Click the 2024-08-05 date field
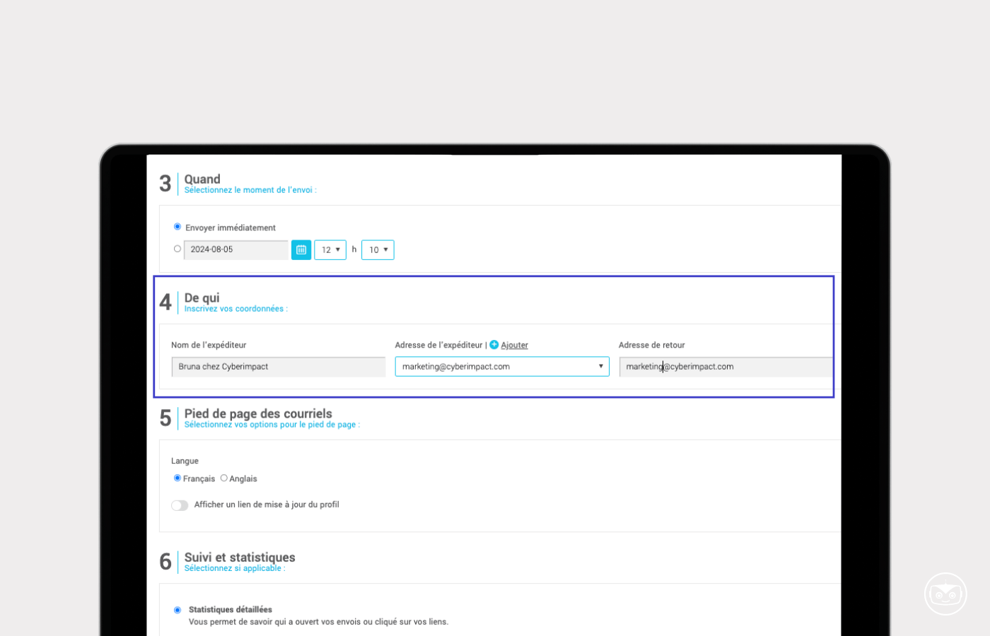The height and width of the screenshot is (636, 990). point(236,249)
